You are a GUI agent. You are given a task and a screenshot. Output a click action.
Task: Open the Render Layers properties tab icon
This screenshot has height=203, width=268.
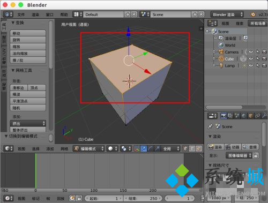[230, 116]
